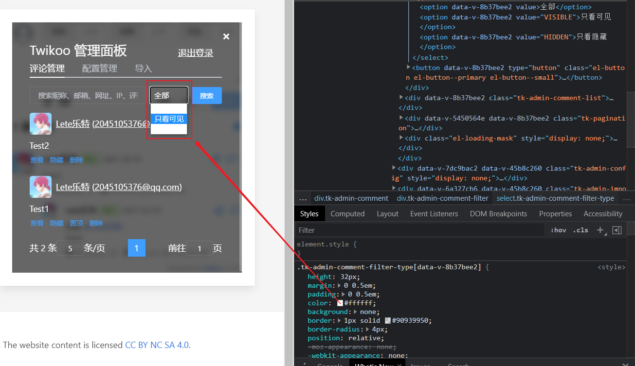The image size is (635, 366).
Task: Click the <style> source link
Action: tap(611, 267)
